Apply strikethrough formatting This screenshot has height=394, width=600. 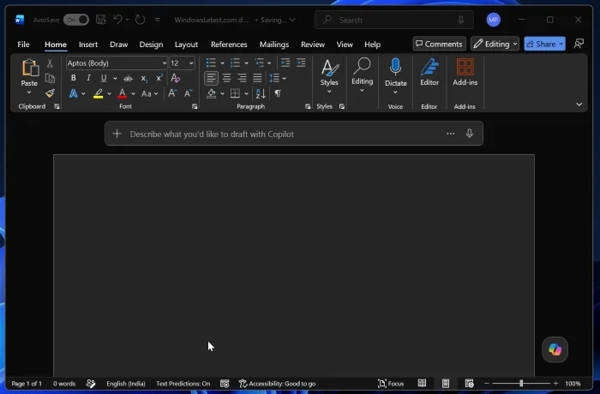tap(128, 79)
